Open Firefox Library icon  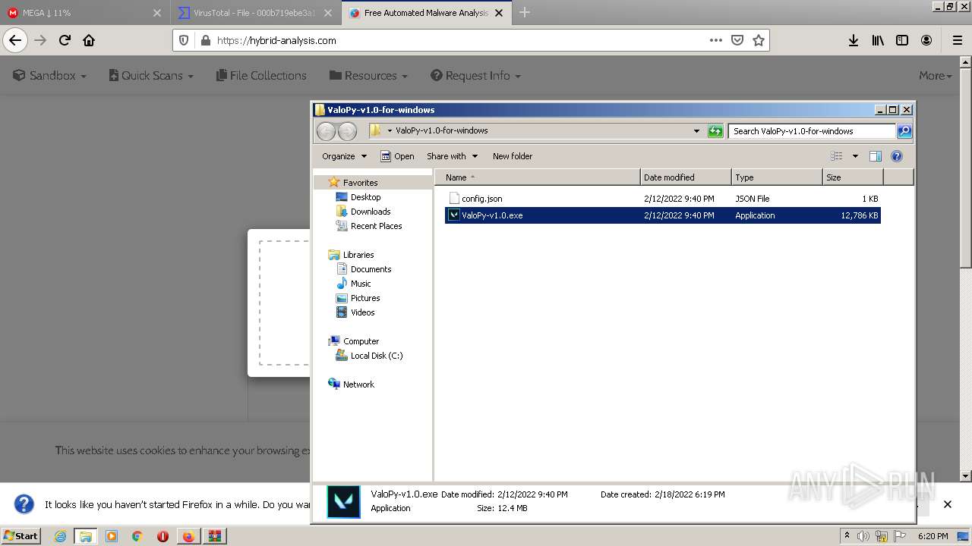pos(878,40)
